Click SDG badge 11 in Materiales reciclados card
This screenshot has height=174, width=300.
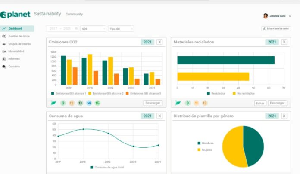[196, 103]
